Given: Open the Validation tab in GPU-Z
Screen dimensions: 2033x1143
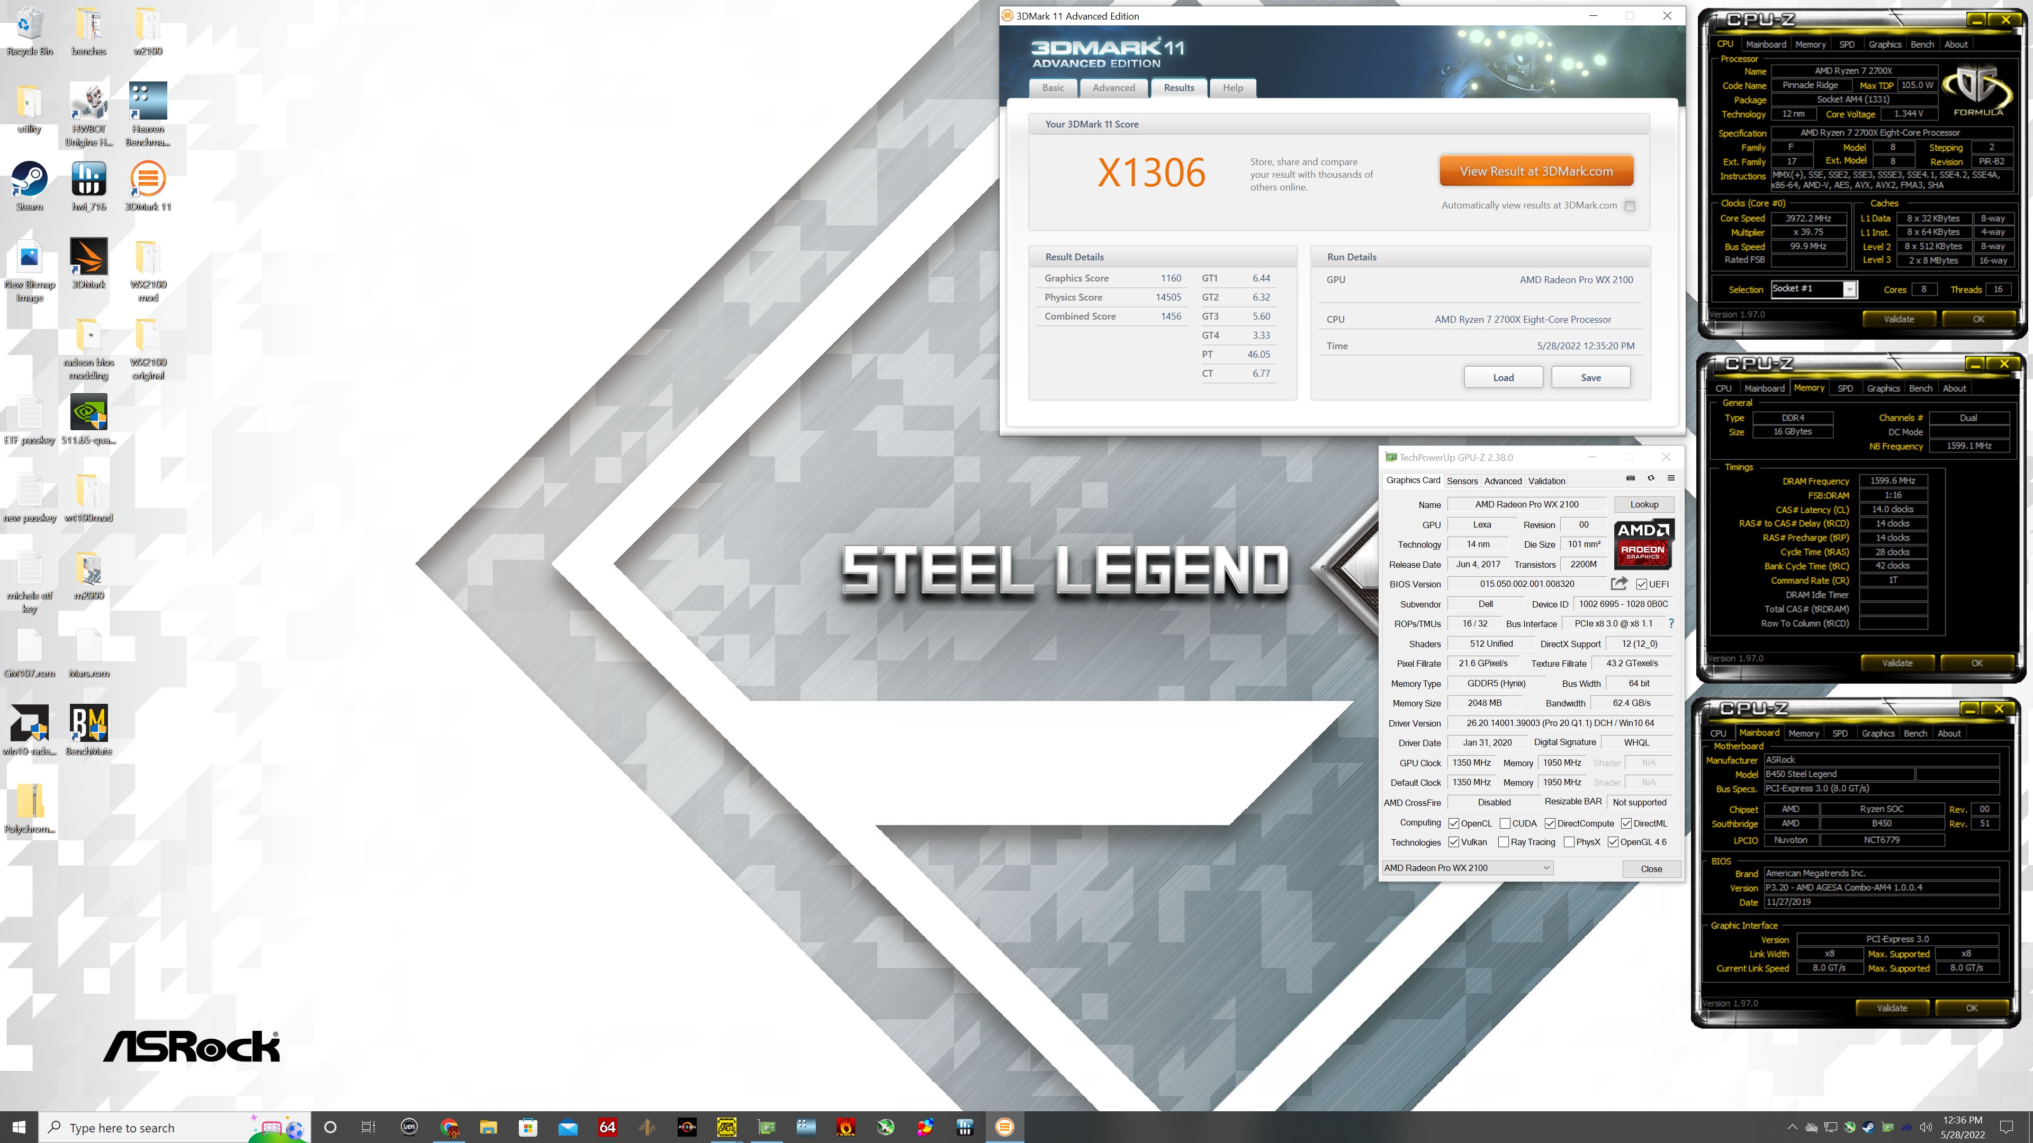Looking at the screenshot, I should coord(1546,480).
